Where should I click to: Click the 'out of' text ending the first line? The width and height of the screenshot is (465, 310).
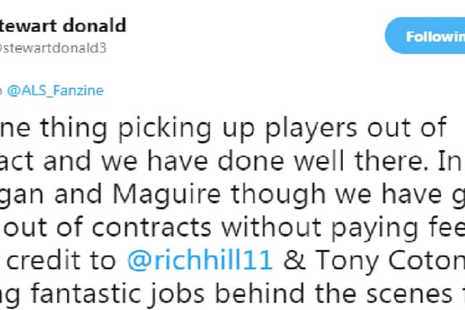[x=407, y=128]
